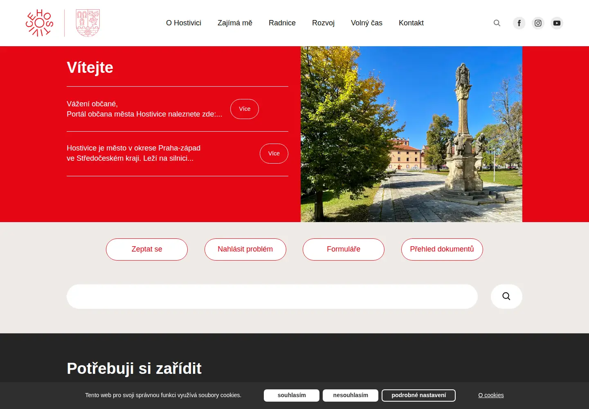Screen dimensions: 589x409
Task: Click Více next to Hostivice je město
Action: [x=274, y=153]
